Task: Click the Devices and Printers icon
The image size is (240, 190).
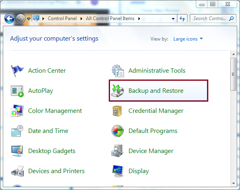Action: coord(17,171)
